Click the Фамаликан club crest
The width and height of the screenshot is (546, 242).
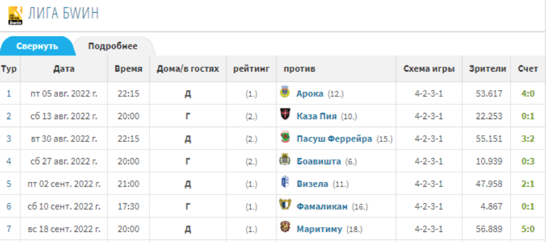coord(285,205)
